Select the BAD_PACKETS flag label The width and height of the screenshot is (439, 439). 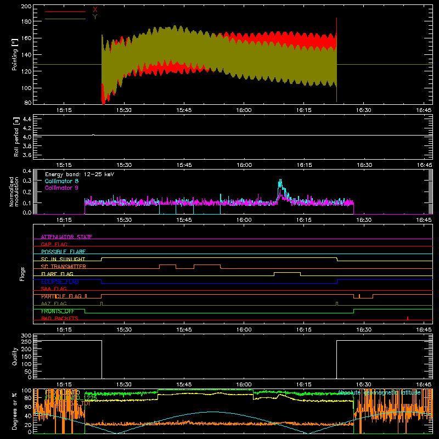60,318
